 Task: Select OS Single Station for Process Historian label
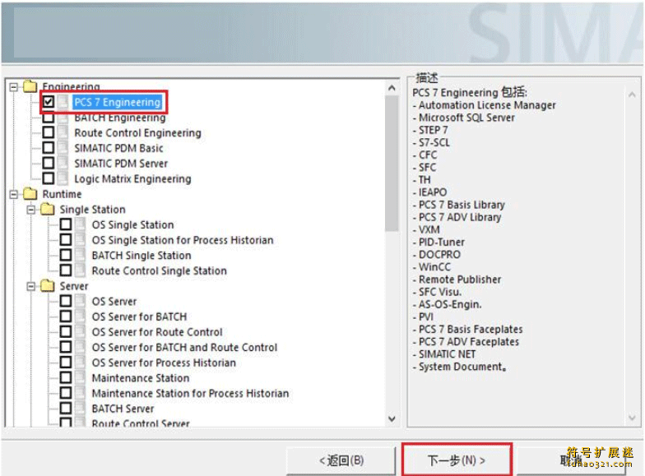click(183, 240)
